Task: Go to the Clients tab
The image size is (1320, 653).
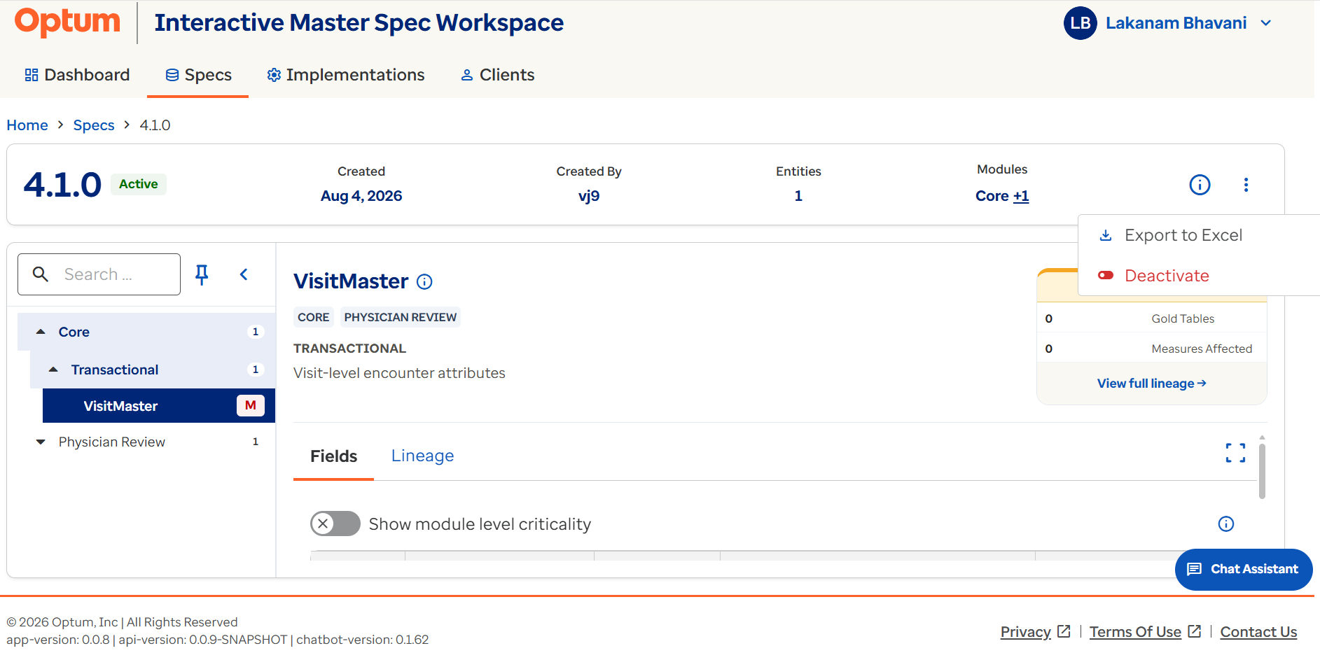Action: tap(497, 75)
